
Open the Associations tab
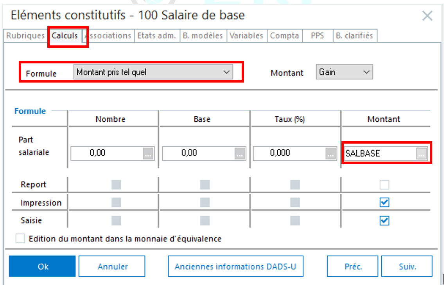pyautogui.click(x=109, y=36)
